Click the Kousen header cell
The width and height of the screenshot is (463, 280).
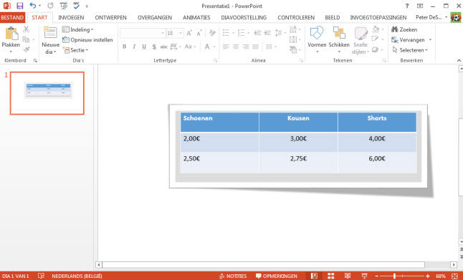[298, 122]
